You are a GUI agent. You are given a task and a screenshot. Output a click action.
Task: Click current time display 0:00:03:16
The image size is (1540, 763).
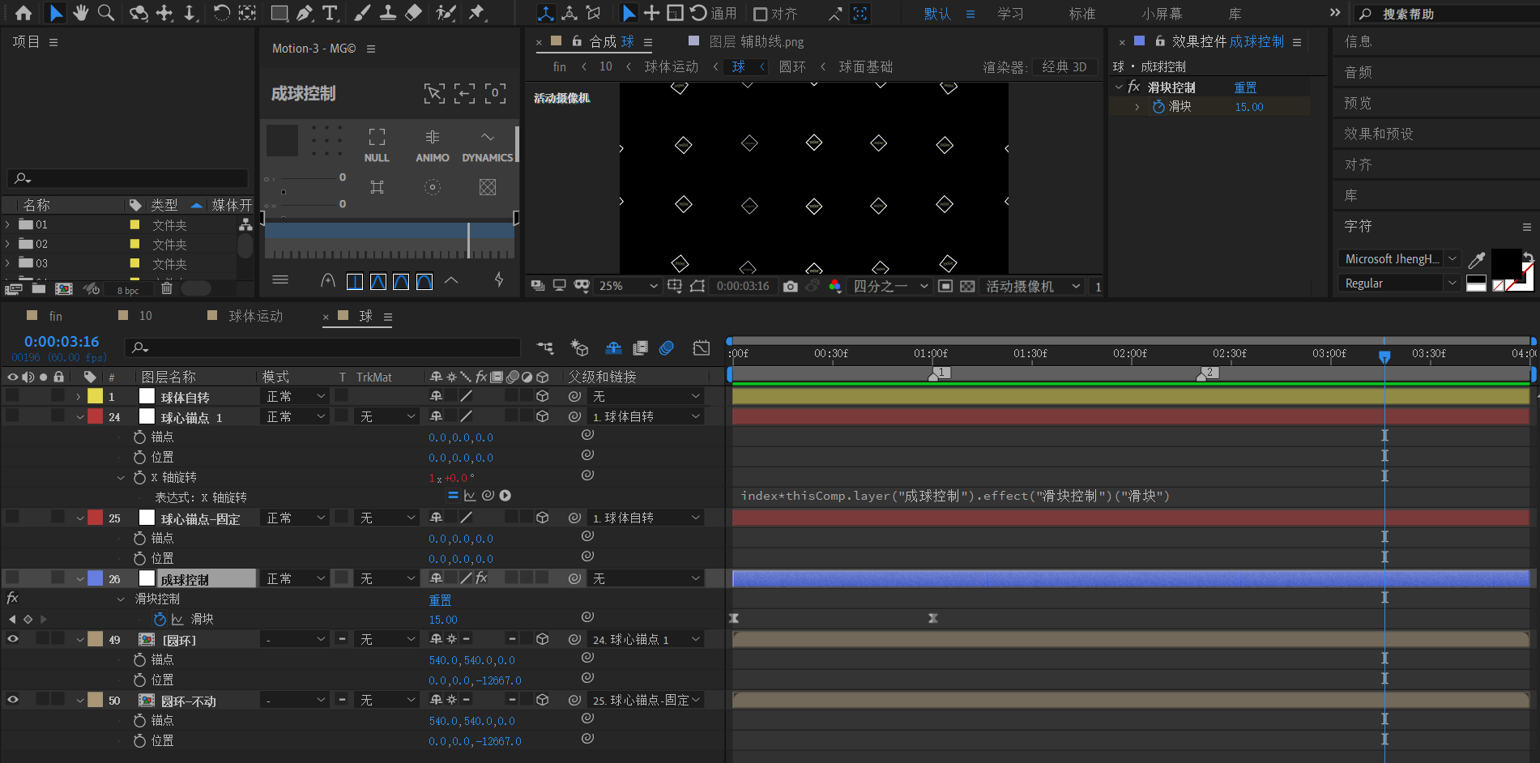point(62,342)
